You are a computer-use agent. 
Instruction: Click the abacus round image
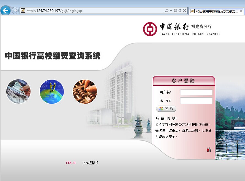coord(85,91)
